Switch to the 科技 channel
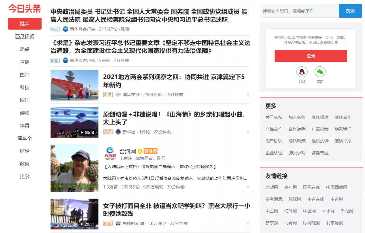This screenshot has width=365, height=233. 25,87
